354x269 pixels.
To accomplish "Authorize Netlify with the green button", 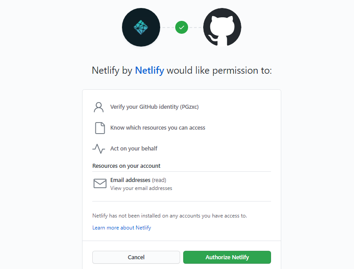I will coord(227,257).
